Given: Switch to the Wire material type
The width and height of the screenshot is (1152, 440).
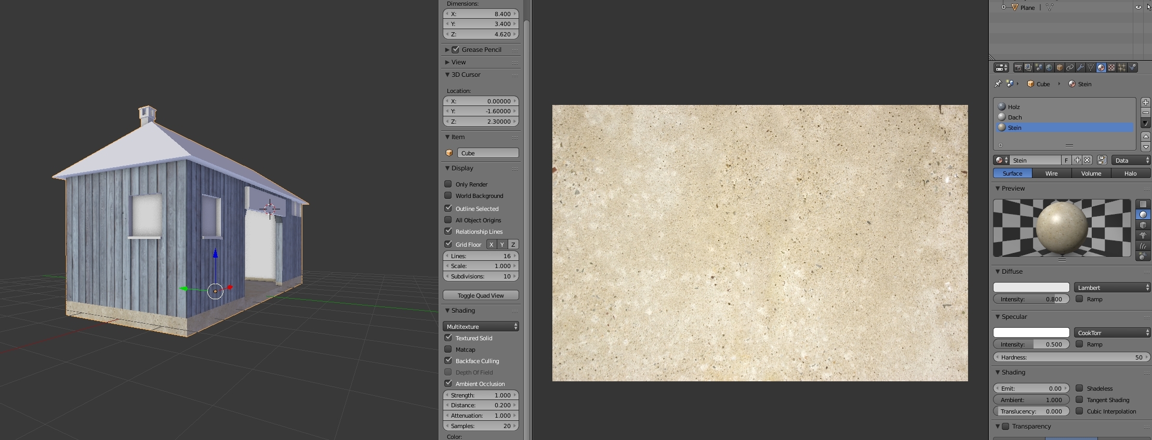Looking at the screenshot, I should [x=1051, y=174].
